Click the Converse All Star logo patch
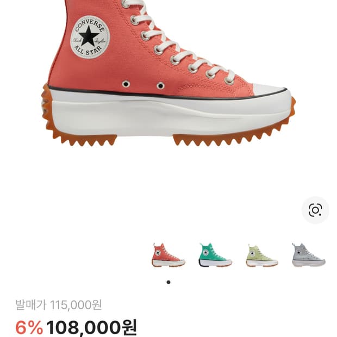The width and height of the screenshot is (337, 337). 90,37
